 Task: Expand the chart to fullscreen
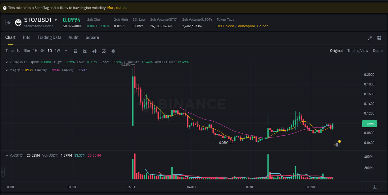[x=370, y=38]
